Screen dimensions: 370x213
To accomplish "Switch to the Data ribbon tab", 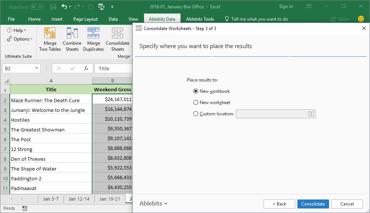I will pos(113,19).
